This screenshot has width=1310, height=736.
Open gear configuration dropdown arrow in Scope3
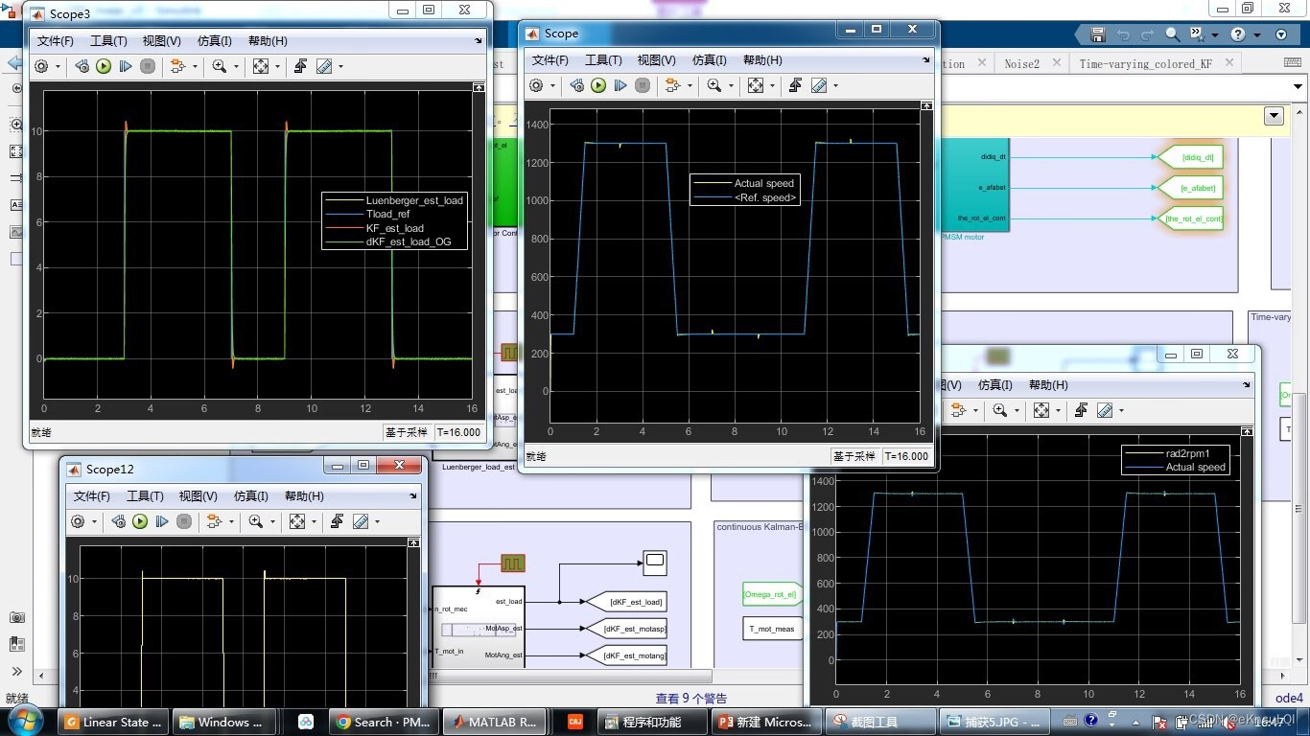coord(58,67)
